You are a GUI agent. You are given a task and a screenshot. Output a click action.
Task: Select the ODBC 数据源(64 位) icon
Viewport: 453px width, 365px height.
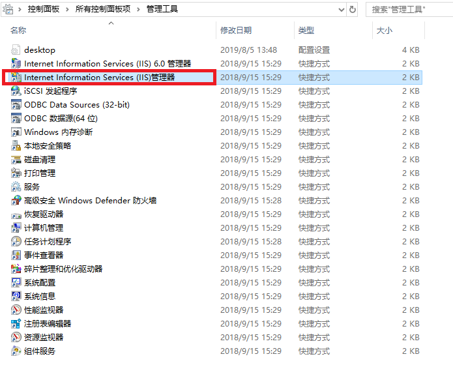(x=16, y=119)
